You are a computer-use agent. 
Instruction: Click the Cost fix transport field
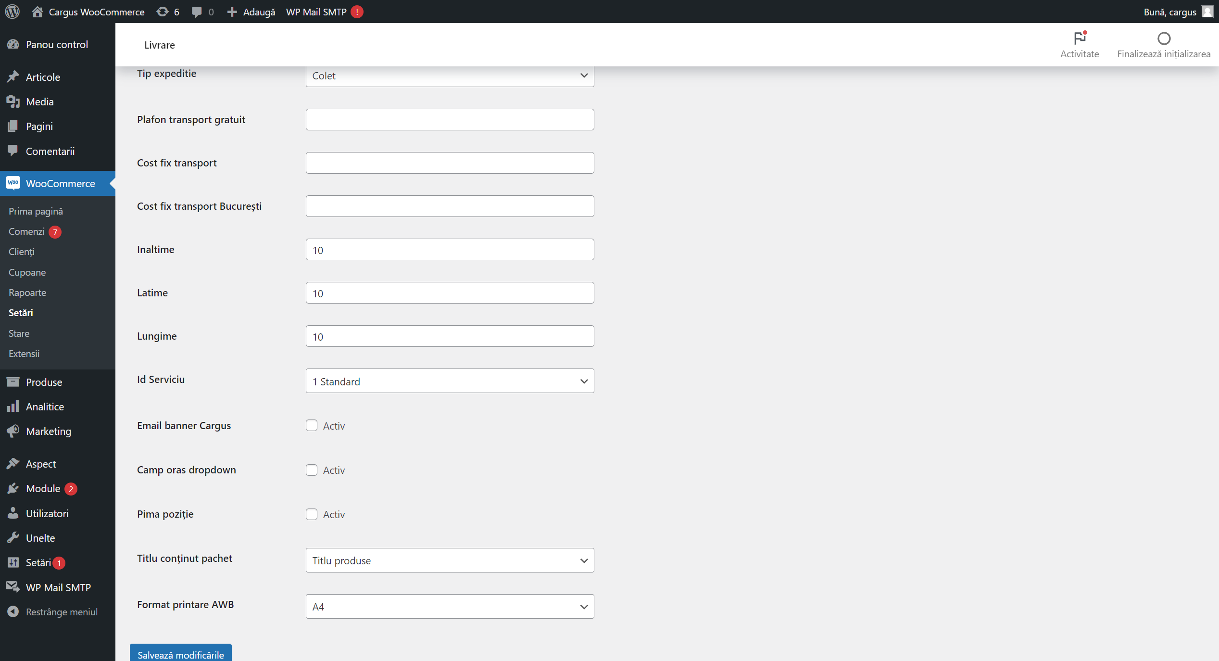tap(450, 163)
